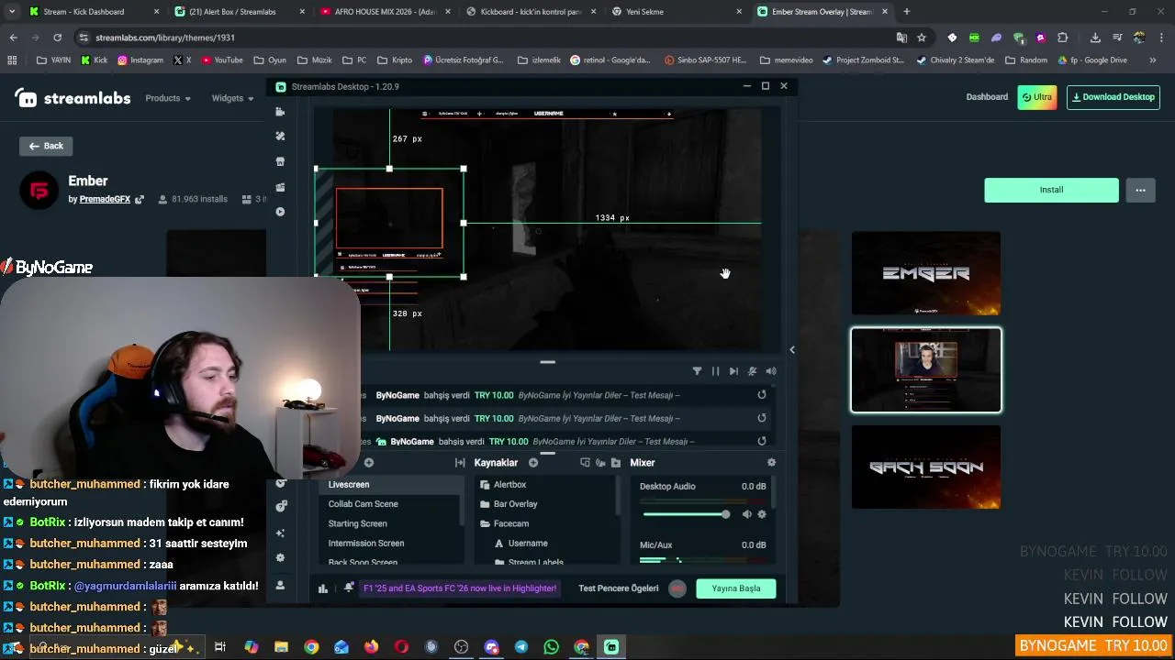
Task: Open the notifications bell icon
Action: click(349, 588)
